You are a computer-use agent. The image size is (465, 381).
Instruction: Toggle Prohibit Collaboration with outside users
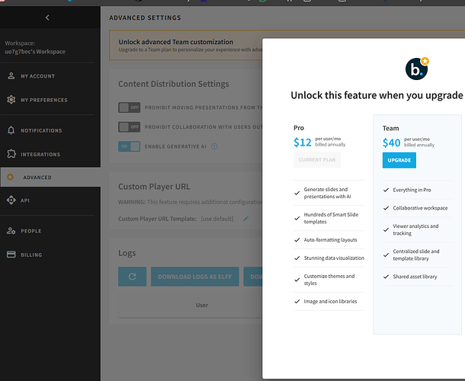130,127
